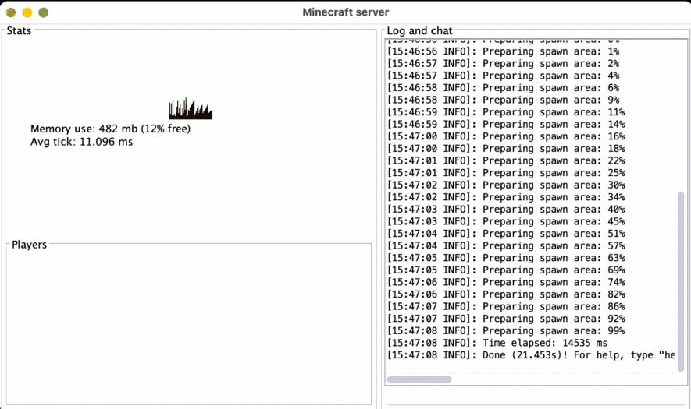
Task: Minimize the Minecraft server window
Action: pos(27,12)
